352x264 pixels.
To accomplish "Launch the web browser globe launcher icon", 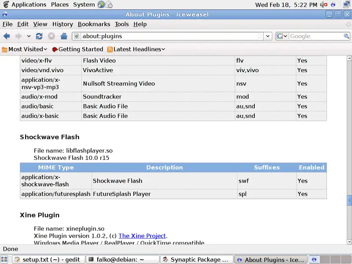I will (101, 4).
